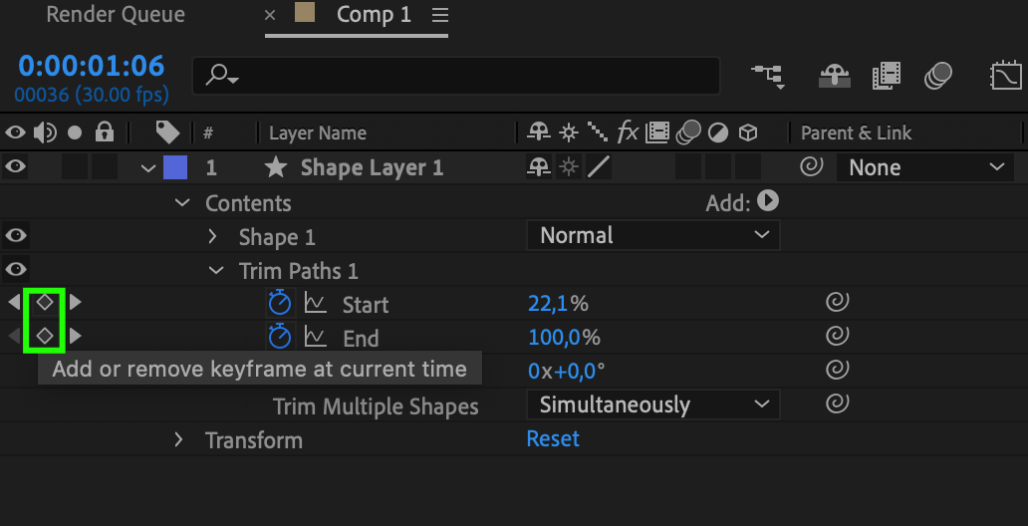Enable Motion Blur for the composition
Viewport: 1028px width, 526px height.
tap(938, 76)
